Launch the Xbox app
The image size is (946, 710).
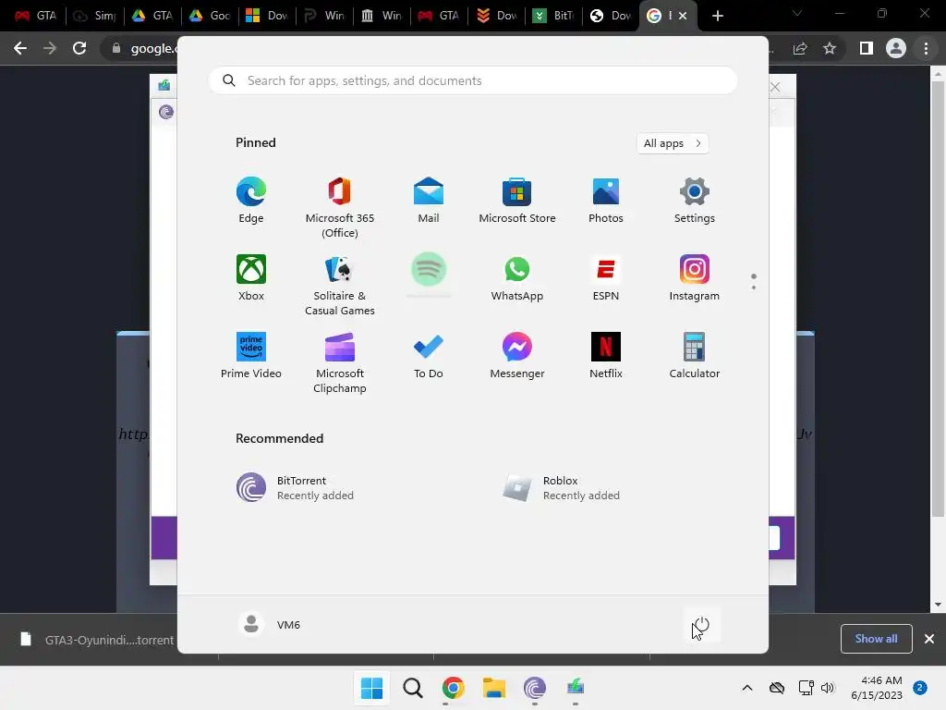(251, 278)
